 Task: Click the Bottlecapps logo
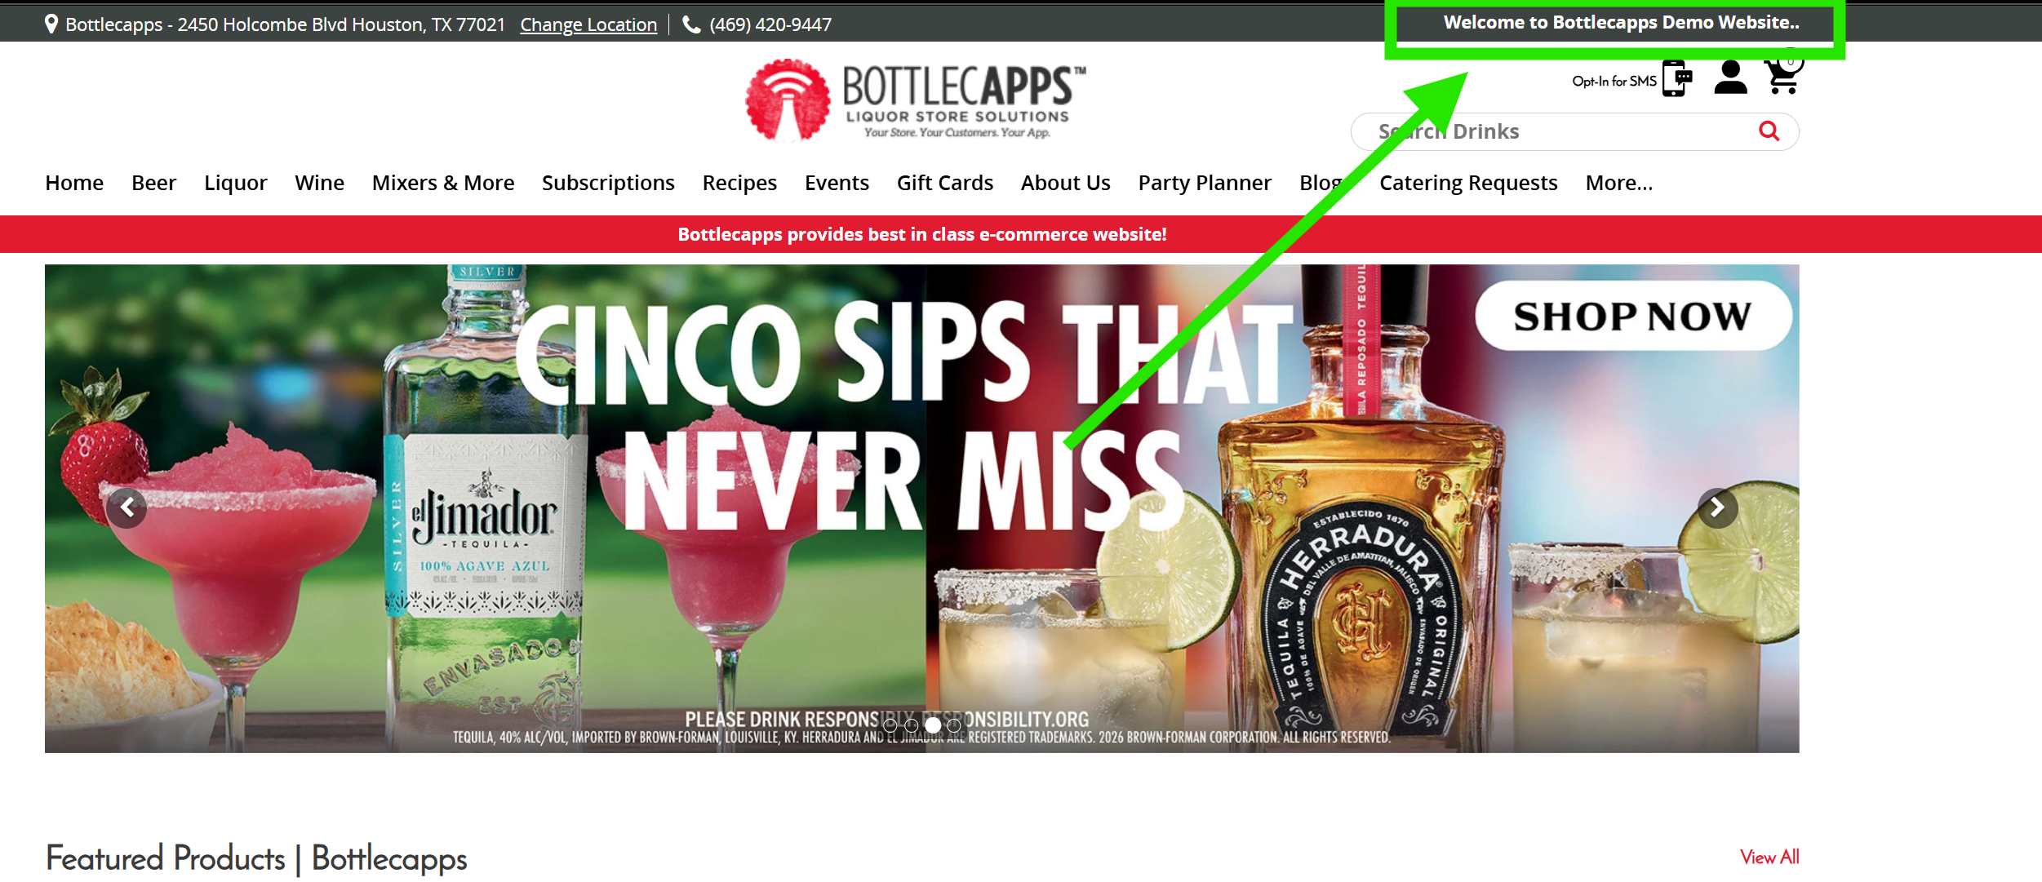[915, 100]
